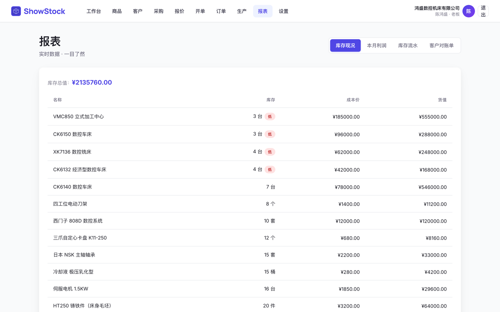Open the 客户对账单 tab
This screenshot has width=500, height=312.
click(x=441, y=46)
